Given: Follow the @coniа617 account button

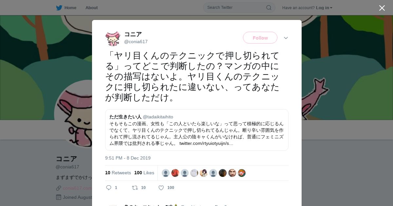Looking at the screenshot, I should (260, 38).
